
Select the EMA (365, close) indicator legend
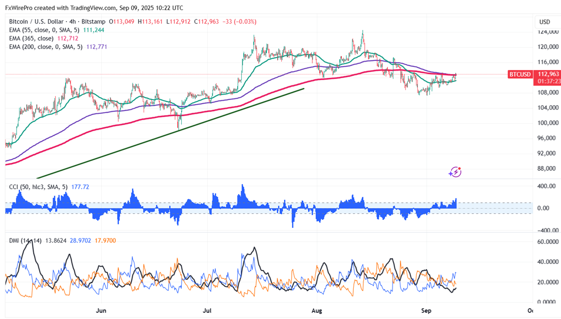click(31, 38)
